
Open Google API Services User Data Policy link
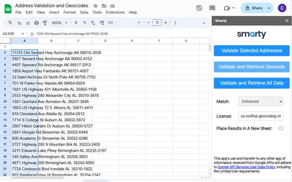tap(246, 167)
